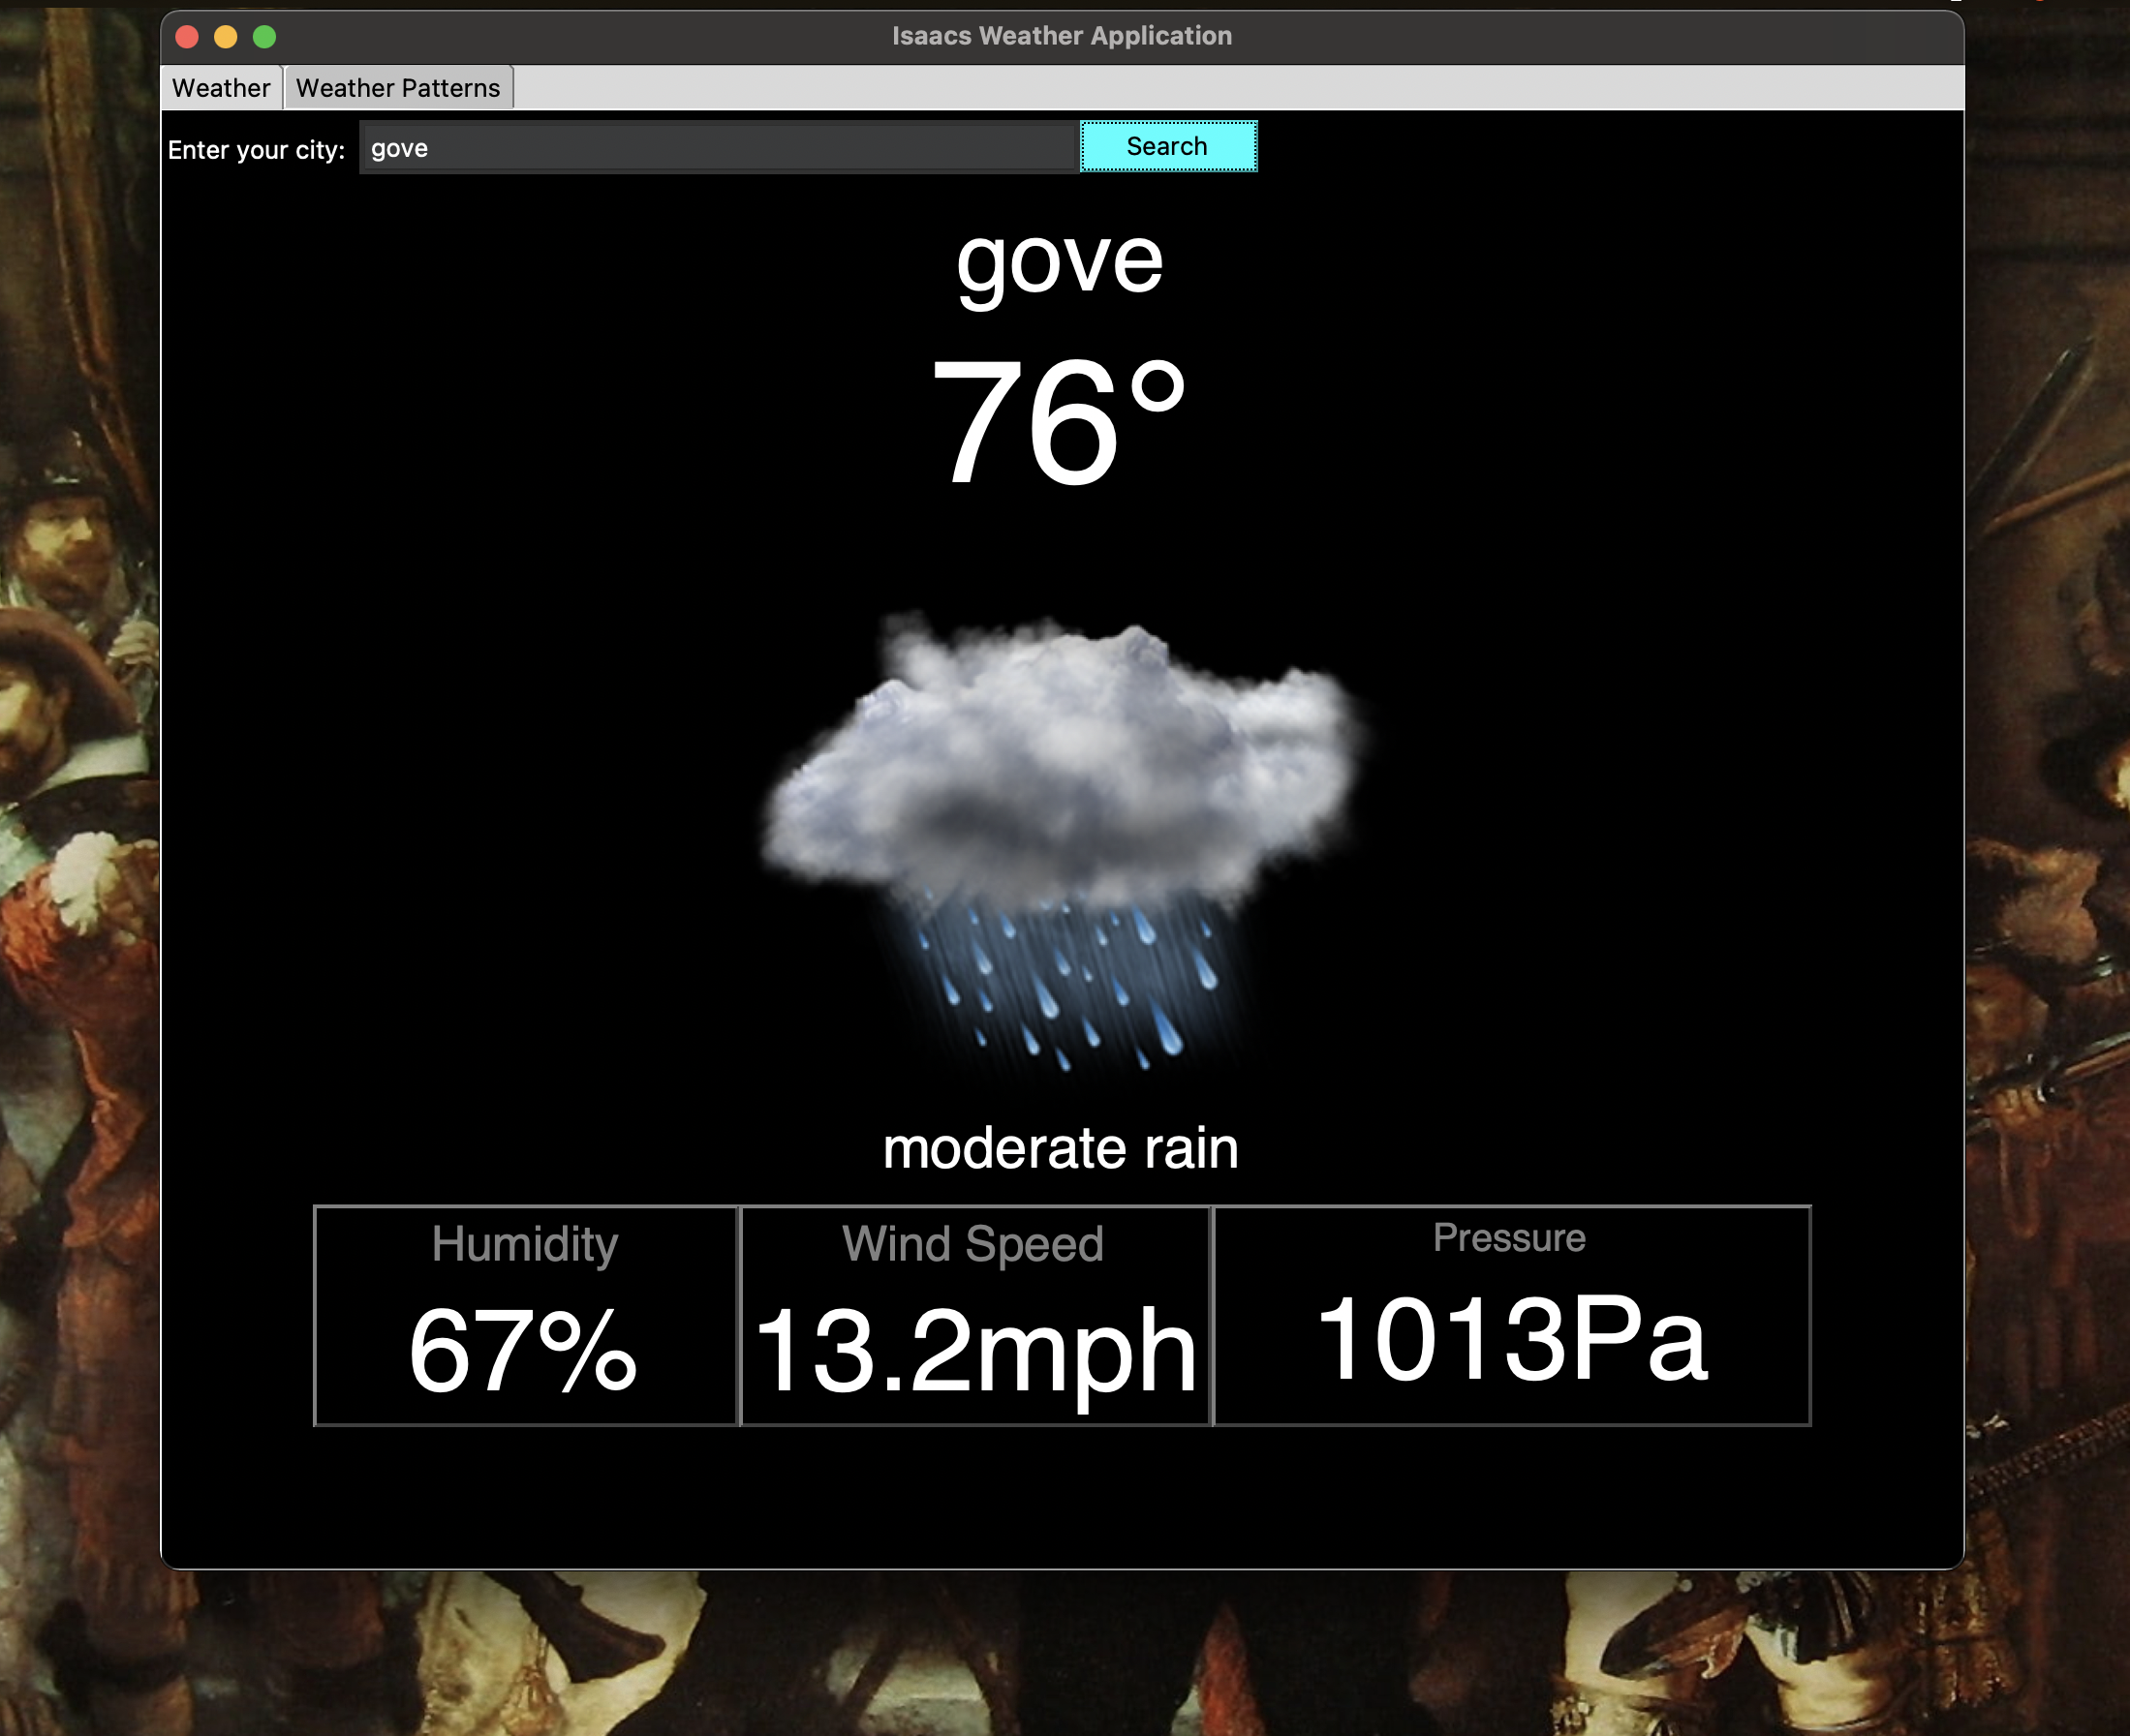Viewport: 2130px width, 1736px height.
Task: Click the 'moderate rain' description
Action: click(1061, 1147)
